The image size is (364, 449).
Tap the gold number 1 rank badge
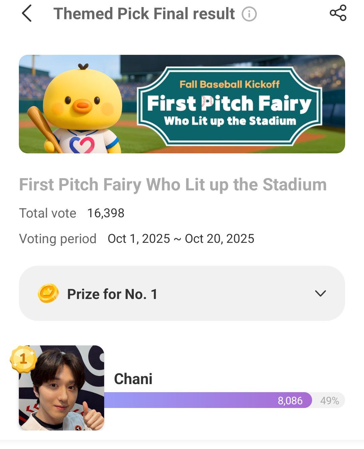pyautogui.click(x=23, y=359)
